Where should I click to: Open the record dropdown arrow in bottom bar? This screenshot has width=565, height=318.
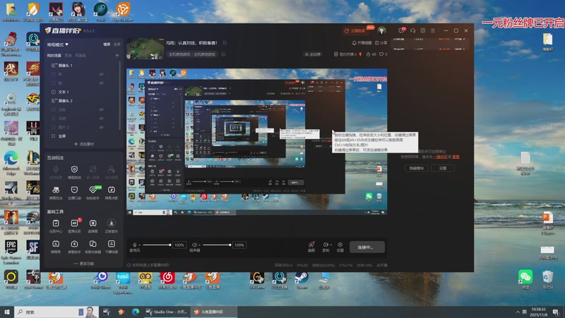click(331, 245)
